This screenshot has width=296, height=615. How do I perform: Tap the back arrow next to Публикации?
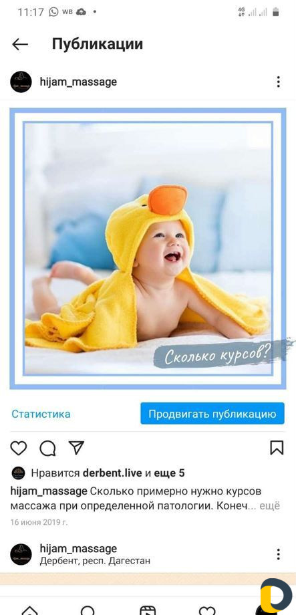[20, 44]
